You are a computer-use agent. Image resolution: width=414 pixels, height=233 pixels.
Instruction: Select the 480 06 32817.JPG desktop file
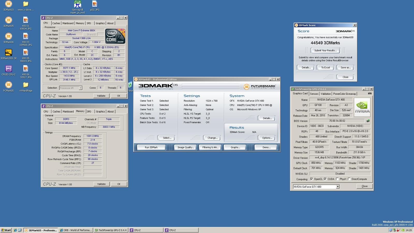click(26, 72)
